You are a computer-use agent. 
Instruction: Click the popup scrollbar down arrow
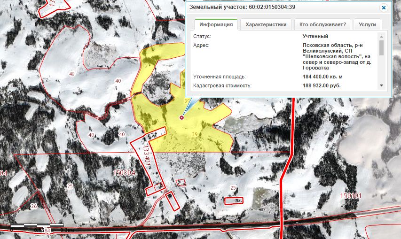[382, 85]
